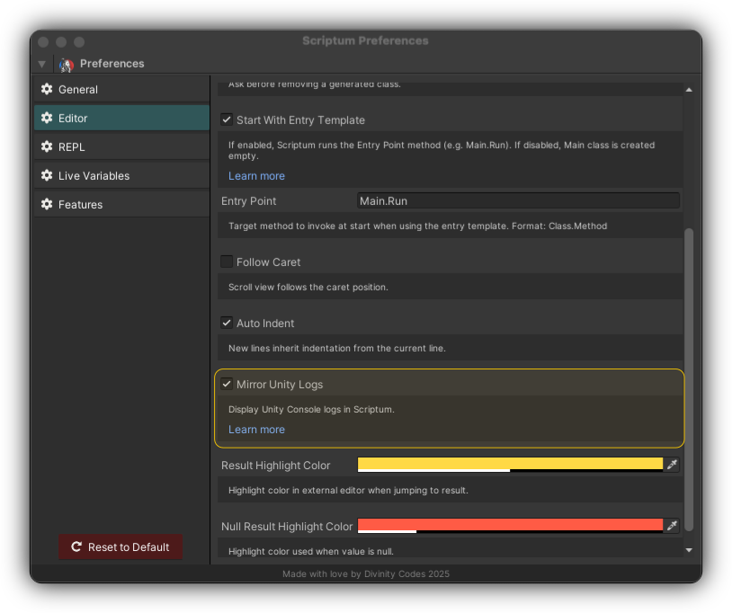The image size is (732, 613).
Task: Click the Auto Indent label
Action: click(265, 324)
